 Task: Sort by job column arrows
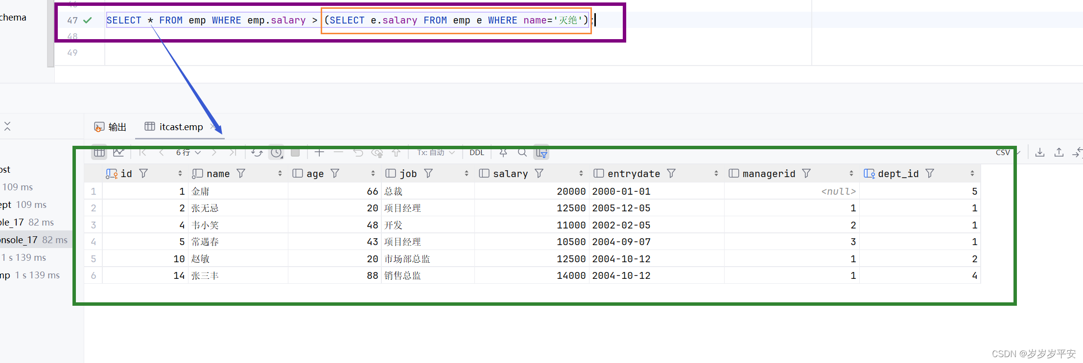[467, 174]
